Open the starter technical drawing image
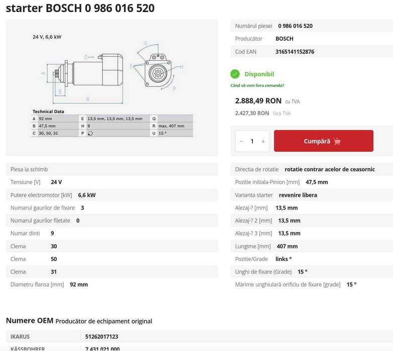 click(x=112, y=88)
